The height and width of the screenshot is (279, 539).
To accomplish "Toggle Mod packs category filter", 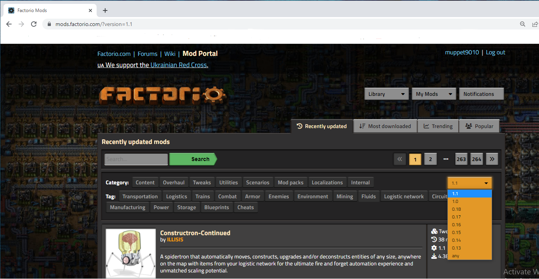I will click(291, 182).
